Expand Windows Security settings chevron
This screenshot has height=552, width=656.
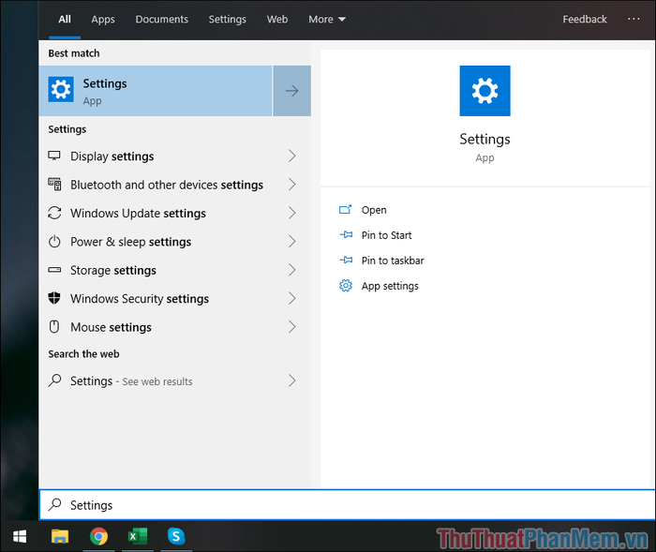coord(292,298)
